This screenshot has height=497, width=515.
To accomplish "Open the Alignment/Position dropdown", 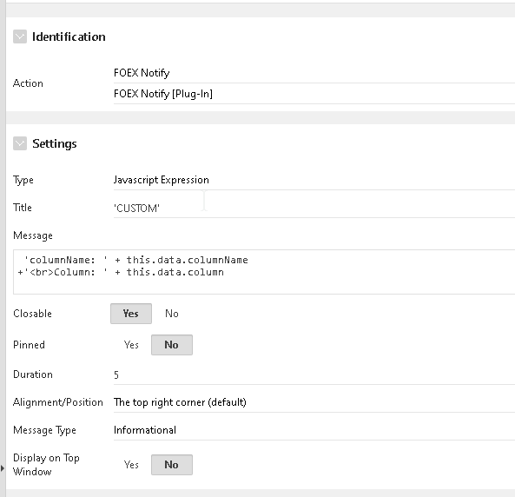I will [x=314, y=402].
